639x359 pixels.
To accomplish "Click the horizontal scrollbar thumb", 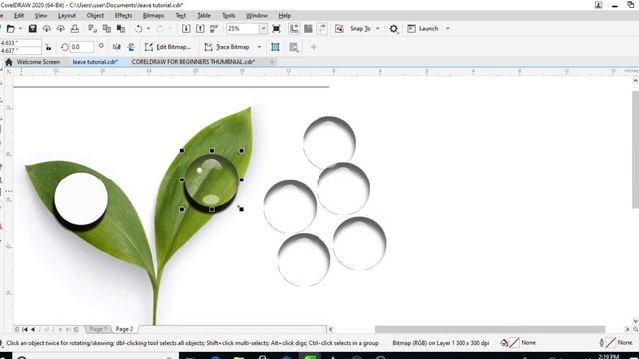I will click(490, 329).
